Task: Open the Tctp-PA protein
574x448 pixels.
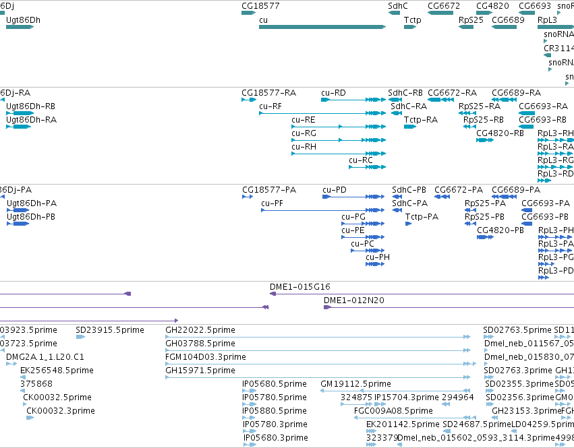Action: click(x=408, y=224)
